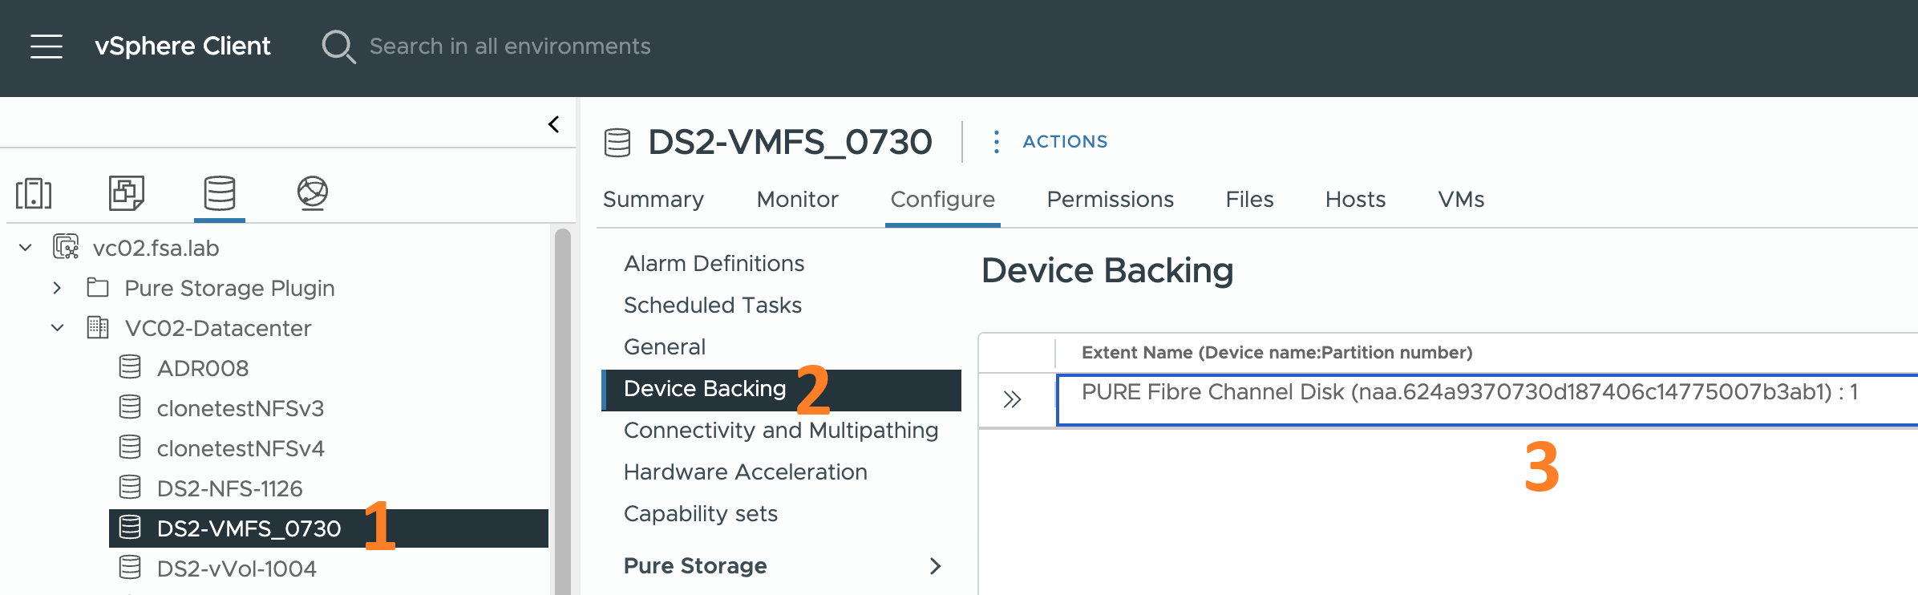Select the Storage inventory view icon

[x=218, y=193]
